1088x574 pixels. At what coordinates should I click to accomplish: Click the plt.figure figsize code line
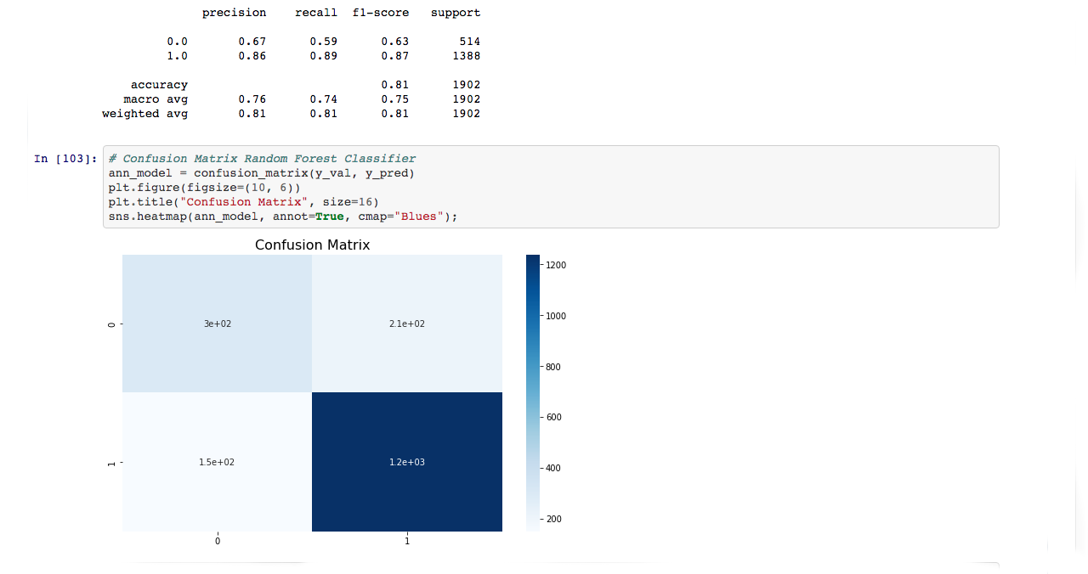tap(204, 187)
